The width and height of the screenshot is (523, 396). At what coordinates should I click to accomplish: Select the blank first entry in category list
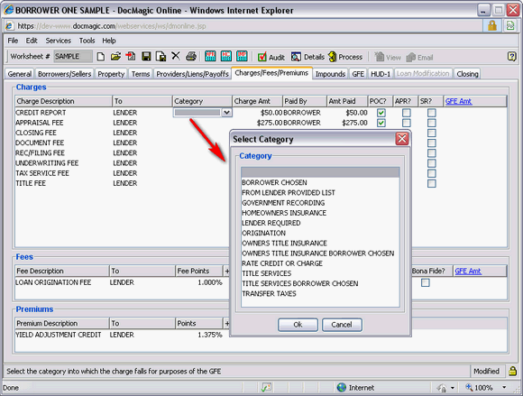click(320, 172)
